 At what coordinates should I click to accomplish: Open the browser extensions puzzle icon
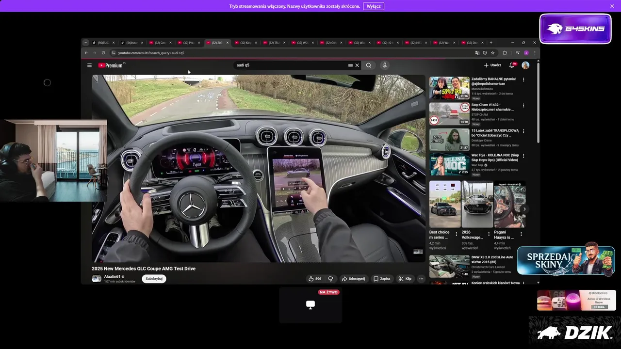pos(505,53)
